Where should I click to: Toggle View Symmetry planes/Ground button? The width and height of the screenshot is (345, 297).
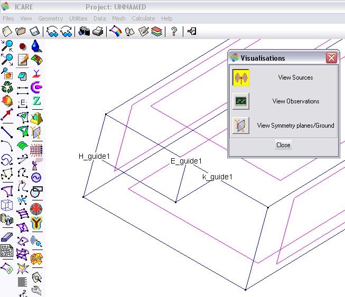241,125
